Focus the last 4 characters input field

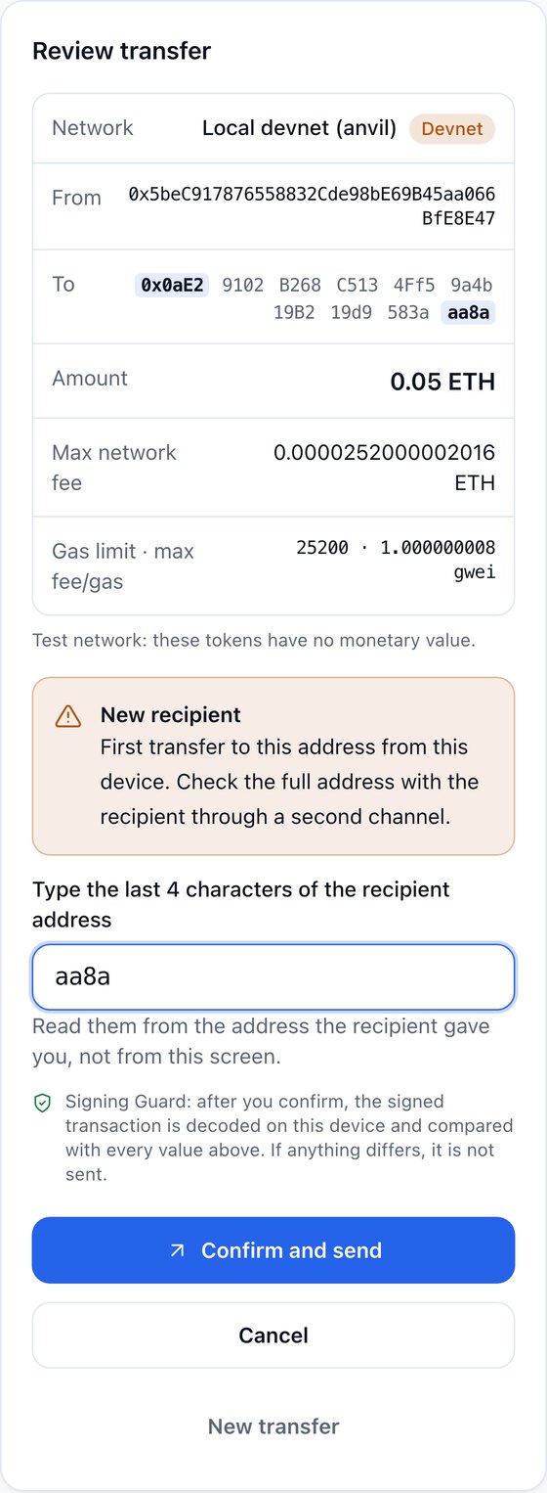(x=273, y=976)
